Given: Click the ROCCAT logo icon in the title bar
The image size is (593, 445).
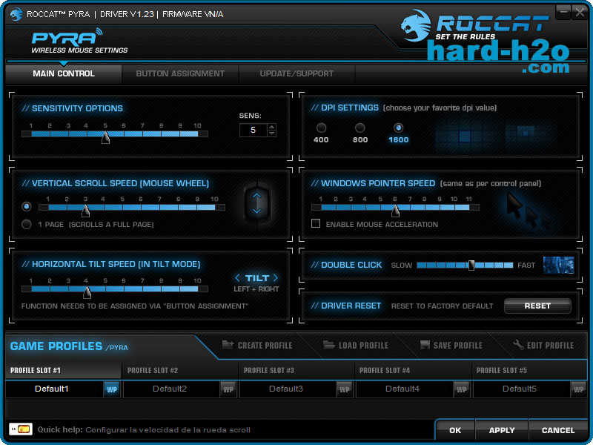Looking at the screenshot, I should pyautogui.click(x=16, y=14).
